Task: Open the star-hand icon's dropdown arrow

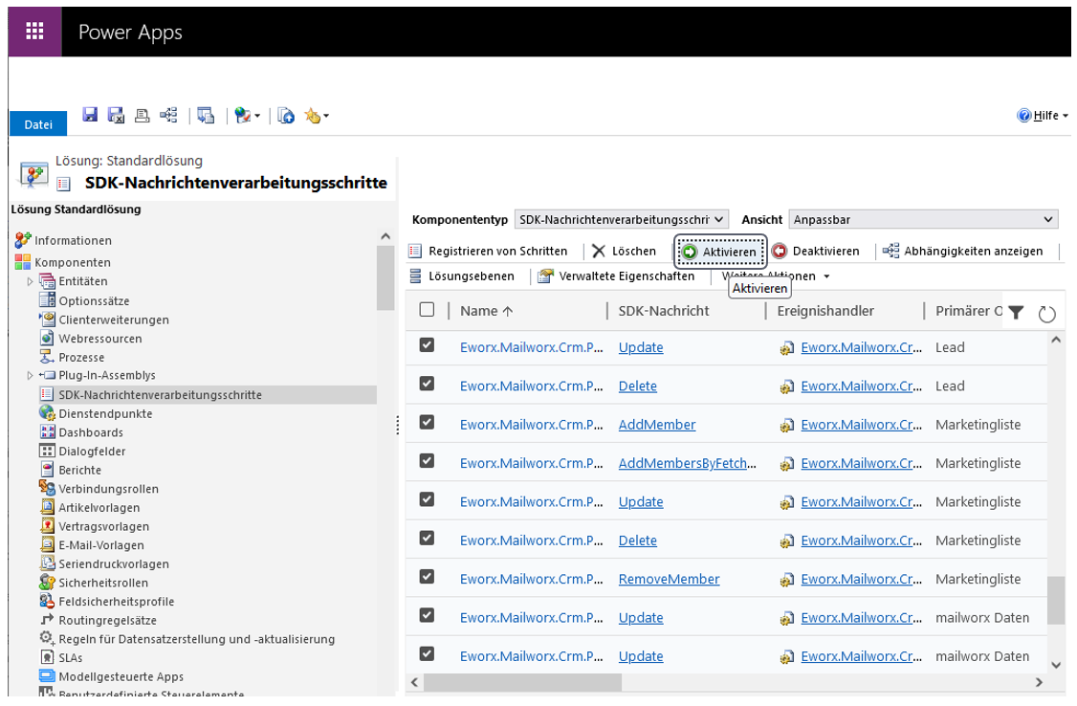Action: point(325,116)
